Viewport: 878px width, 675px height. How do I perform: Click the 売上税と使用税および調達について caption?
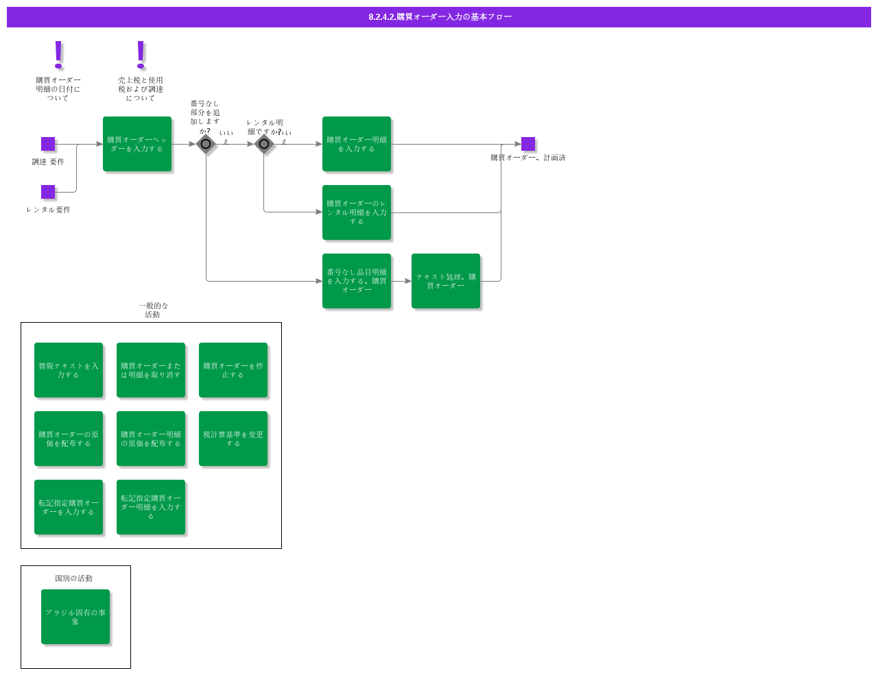pyautogui.click(x=141, y=89)
